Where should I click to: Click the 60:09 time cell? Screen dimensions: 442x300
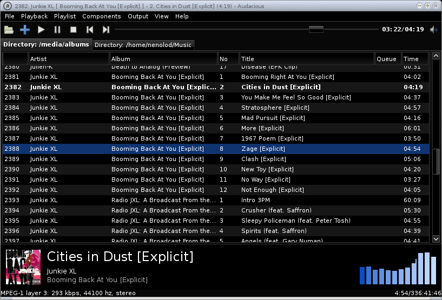(412, 201)
